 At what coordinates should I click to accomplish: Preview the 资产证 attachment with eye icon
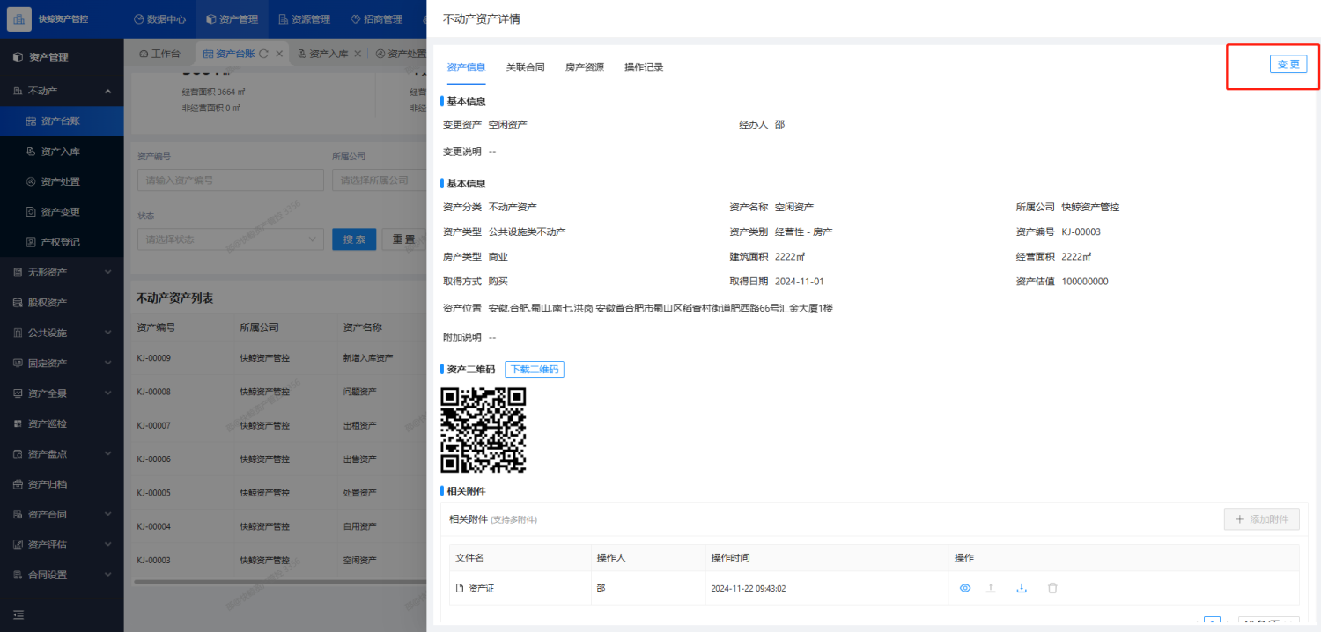965,588
